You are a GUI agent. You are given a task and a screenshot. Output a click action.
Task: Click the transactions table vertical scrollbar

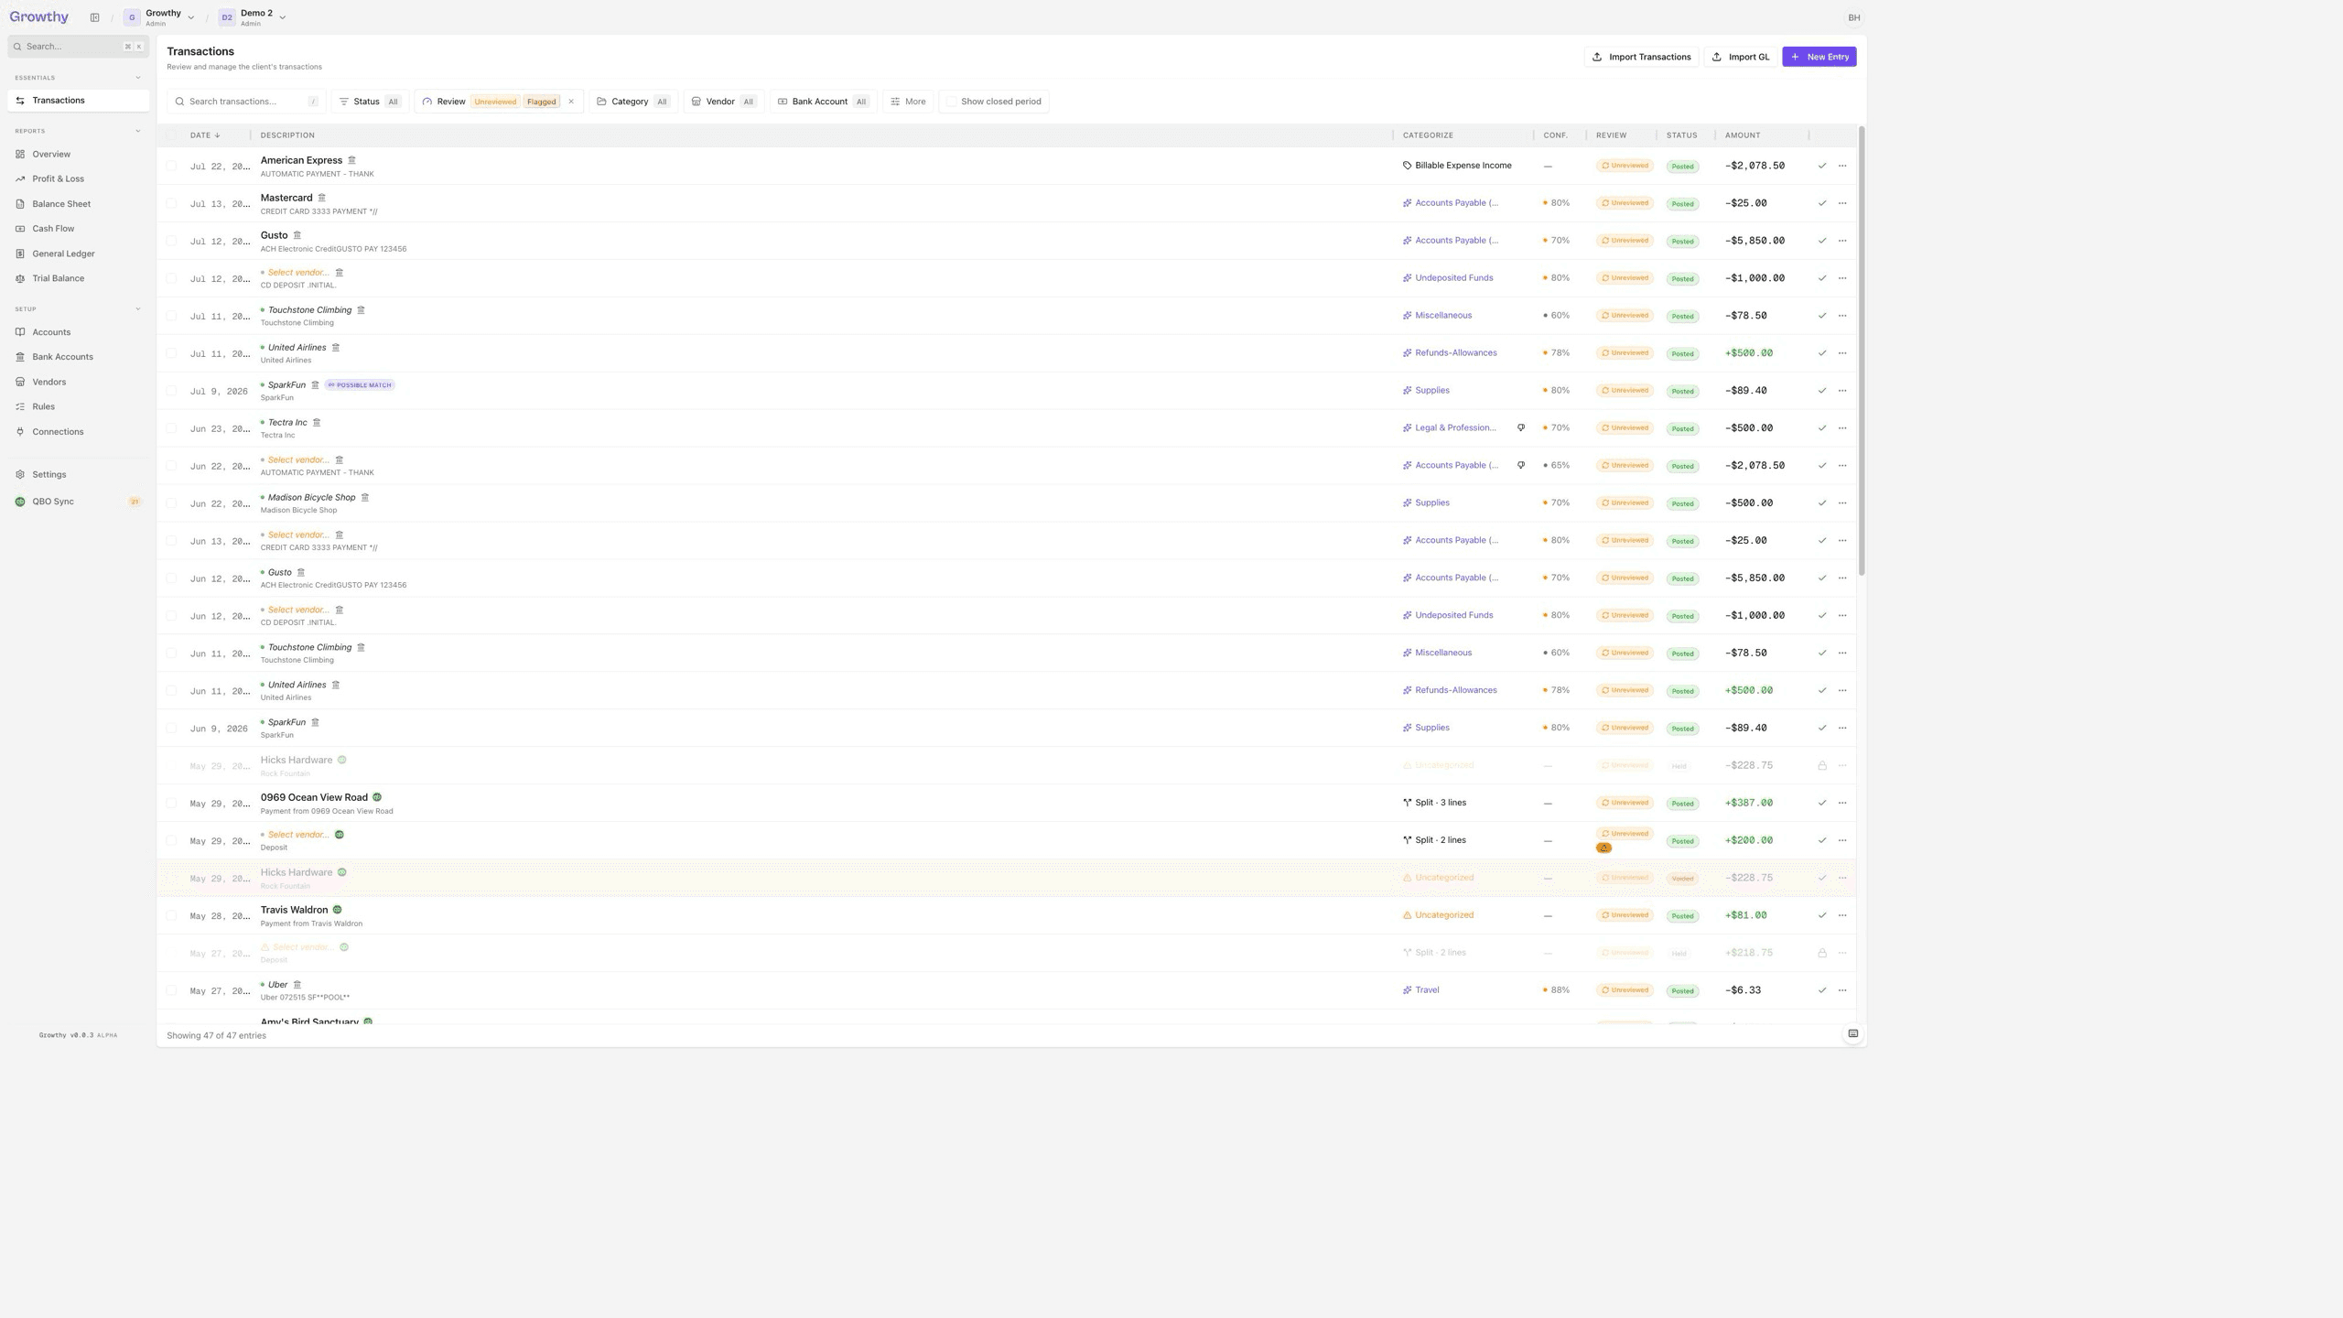point(1862,351)
